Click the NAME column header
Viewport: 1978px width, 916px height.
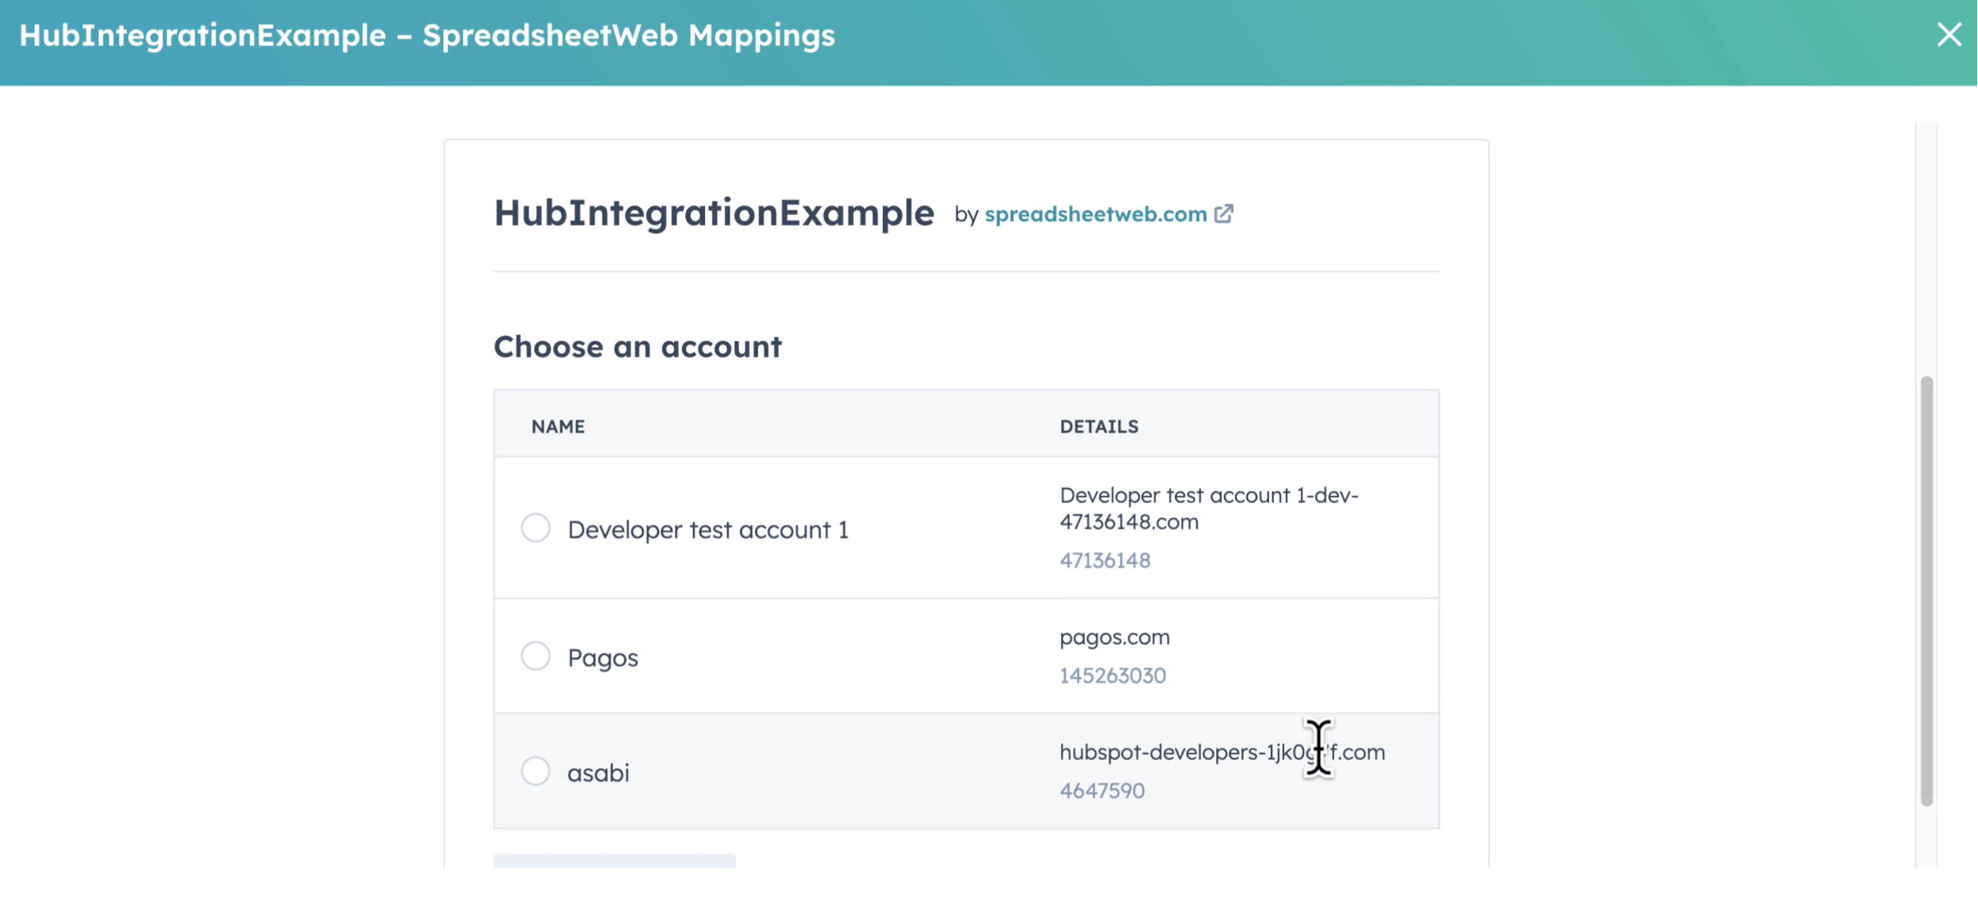[558, 427]
